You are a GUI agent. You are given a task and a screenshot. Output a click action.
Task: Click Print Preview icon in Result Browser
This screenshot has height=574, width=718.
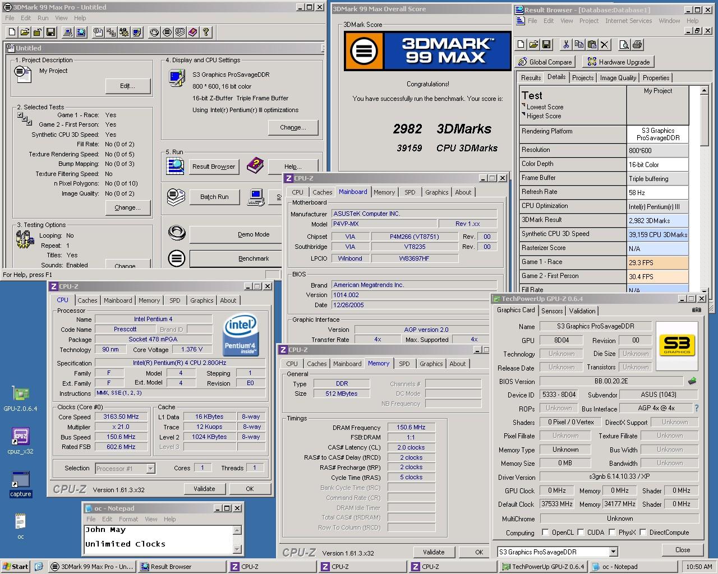624,44
